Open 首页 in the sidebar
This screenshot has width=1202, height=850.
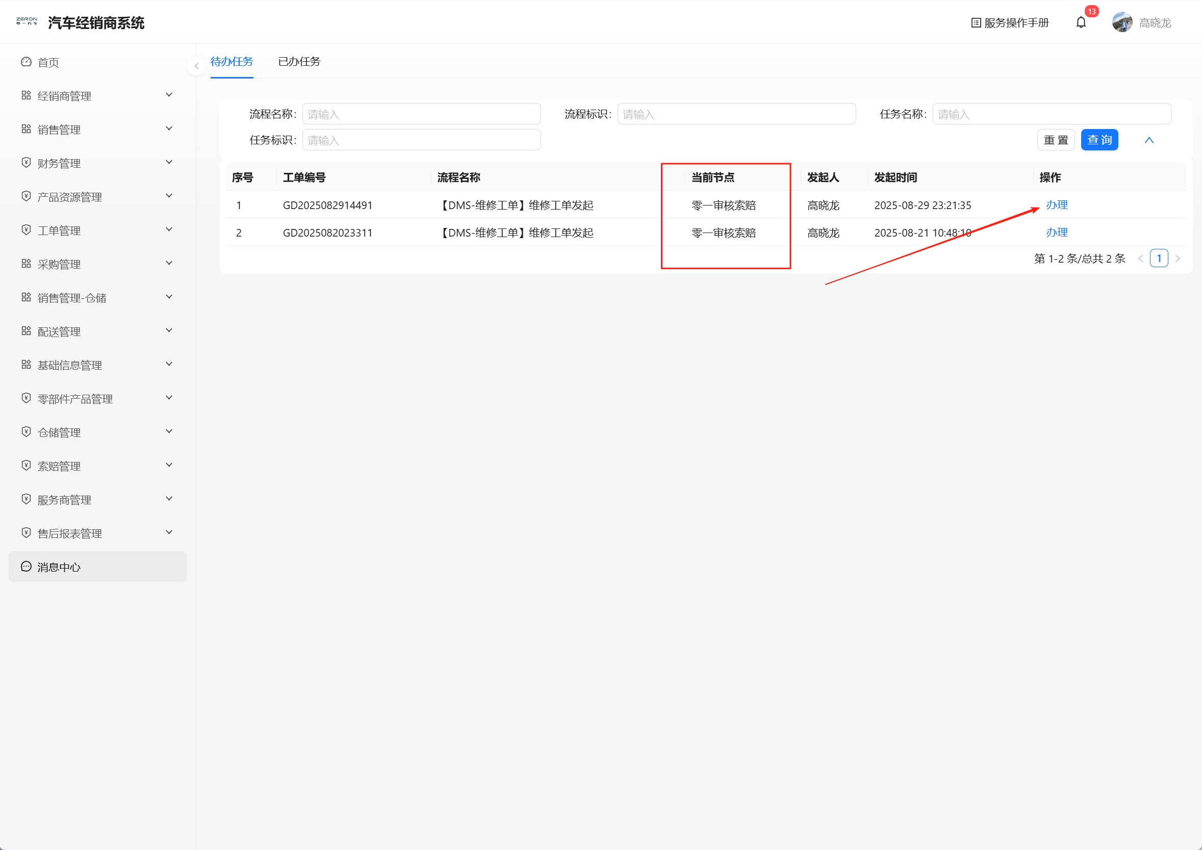tap(97, 62)
